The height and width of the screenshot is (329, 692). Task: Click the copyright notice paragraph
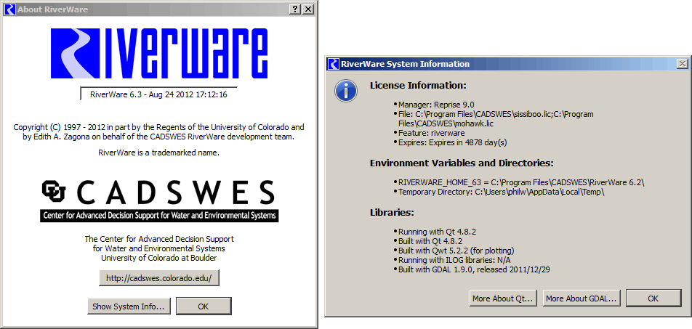tap(159, 132)
